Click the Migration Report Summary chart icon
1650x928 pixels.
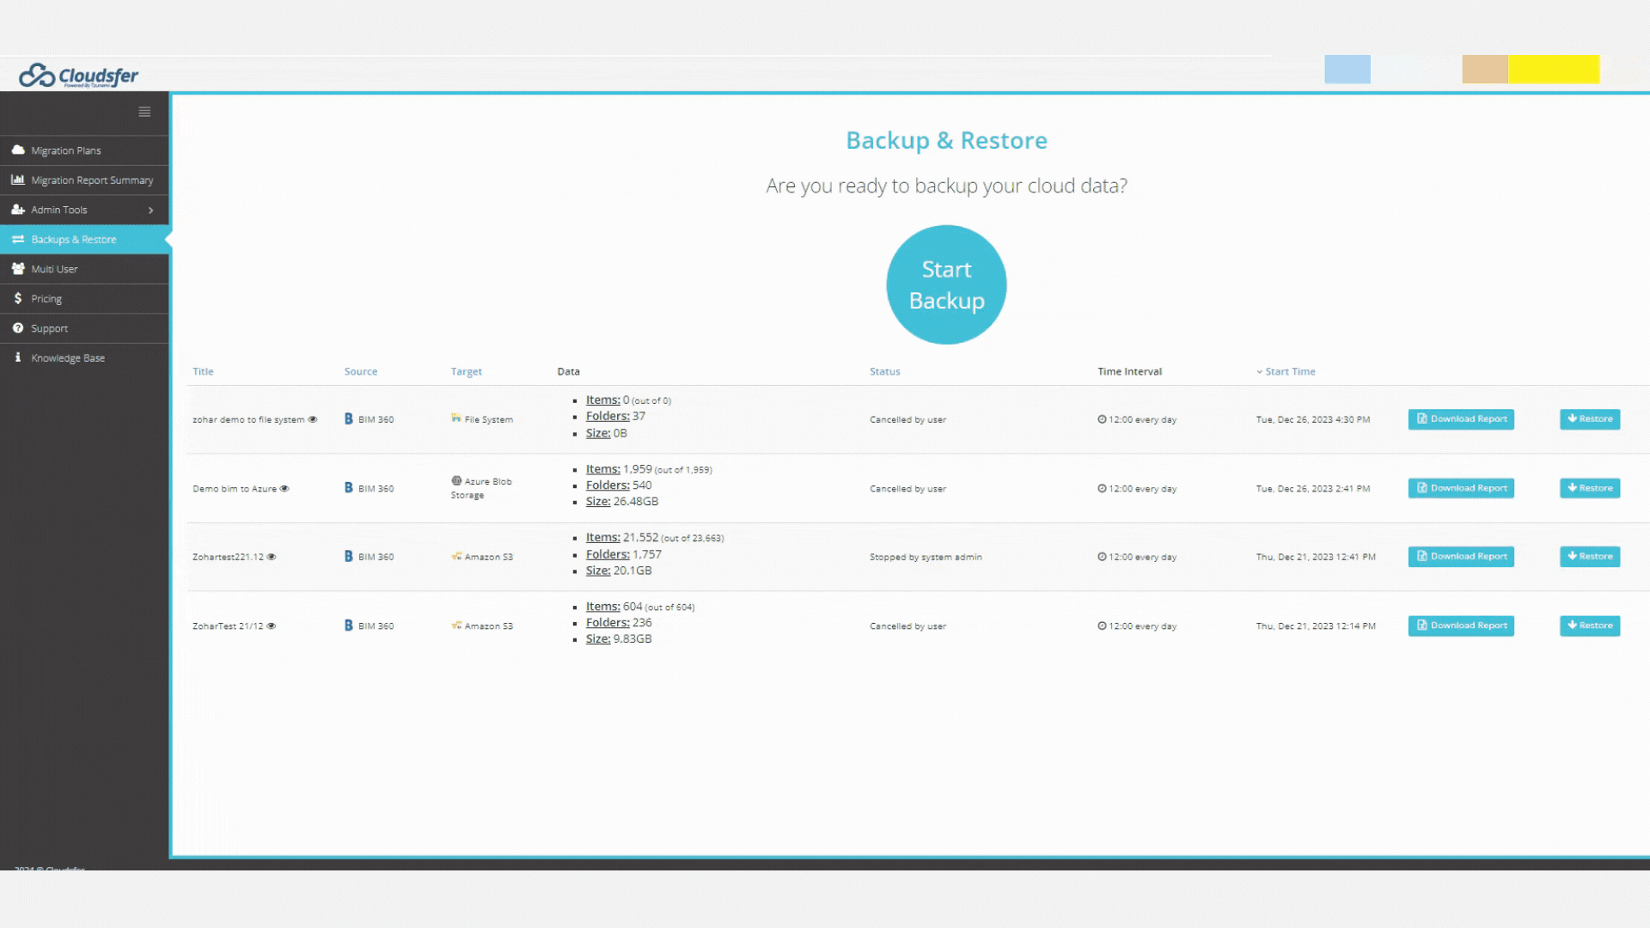pyautogui.click(x=18, y=180)
